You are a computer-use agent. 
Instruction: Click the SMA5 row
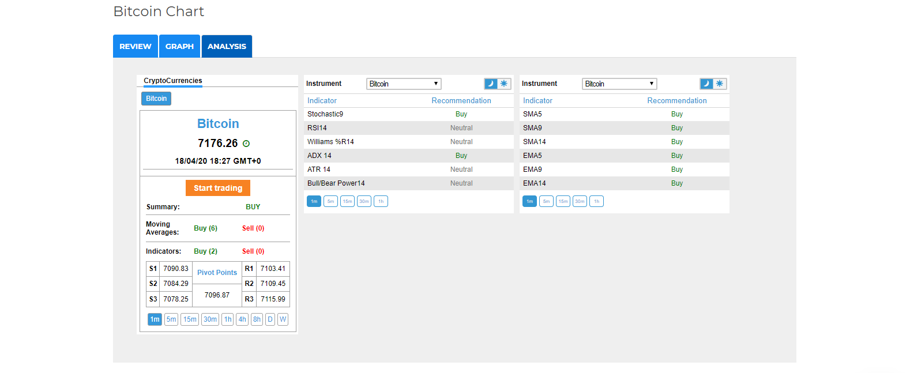click(625, 114)
